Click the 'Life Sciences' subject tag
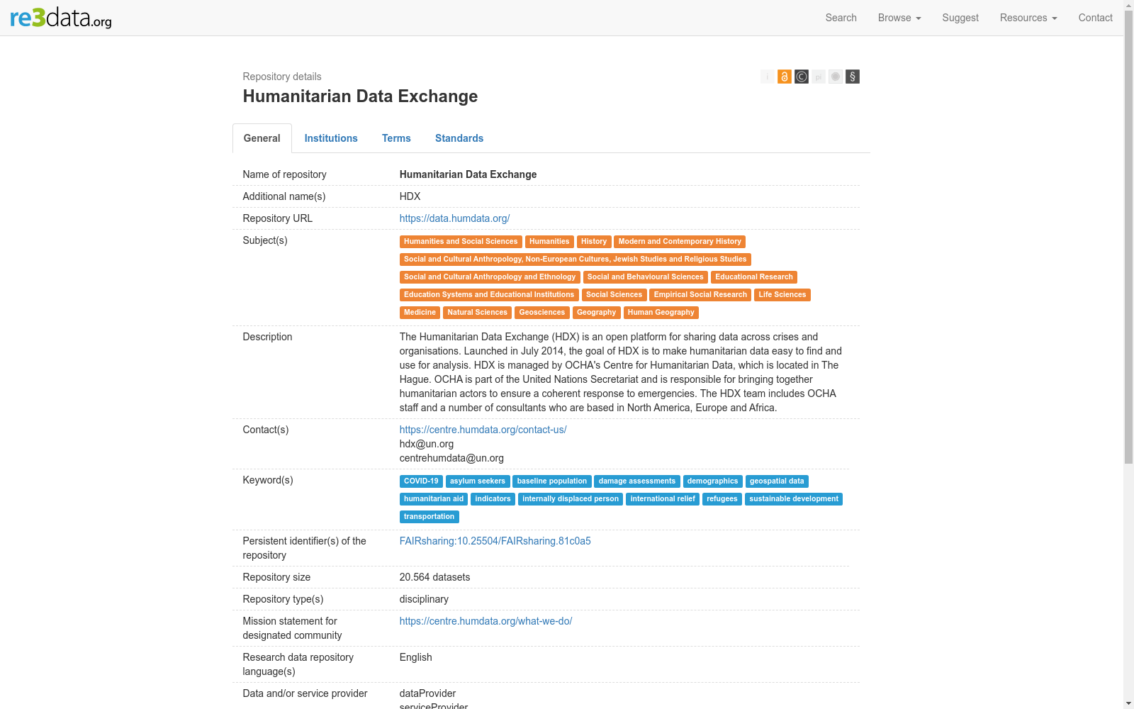 (782, 295)
